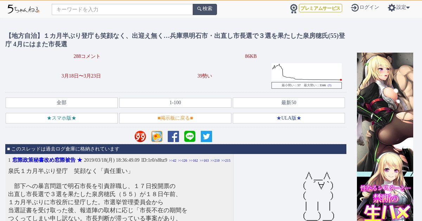The image size is (422, 221).
Task: Click the post timestamp 2019/03/18(月) 18:36:49.09
Action: pyautogui.click(x=111, y=160)
